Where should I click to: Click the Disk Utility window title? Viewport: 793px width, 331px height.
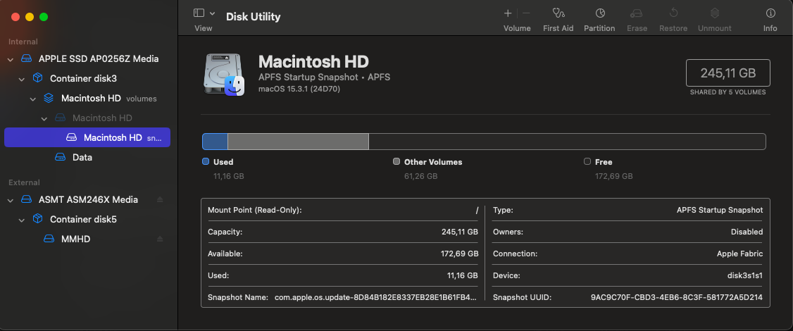(x=254, y=17)
